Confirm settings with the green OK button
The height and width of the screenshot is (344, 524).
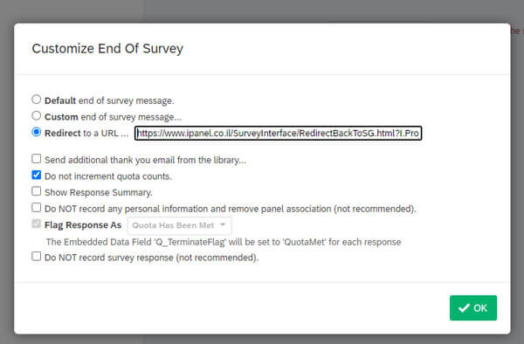[x=472, y=307]
